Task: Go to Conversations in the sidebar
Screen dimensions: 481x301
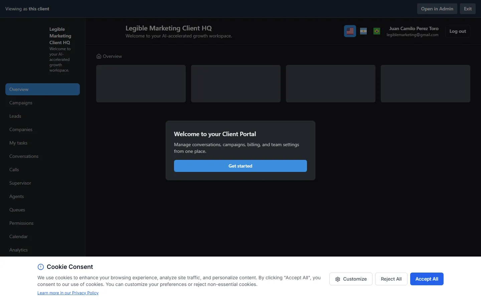Action: pos(42,156)
